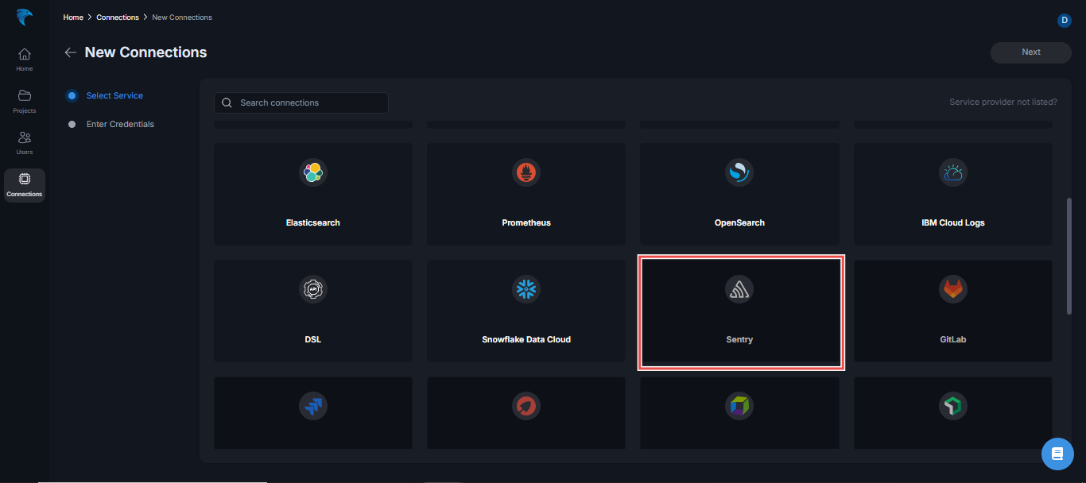Select the Jira connection icon

(313, 406)
